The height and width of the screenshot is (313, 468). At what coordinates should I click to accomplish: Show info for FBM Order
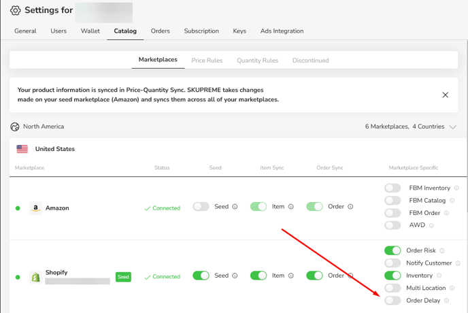pos(446,213)
